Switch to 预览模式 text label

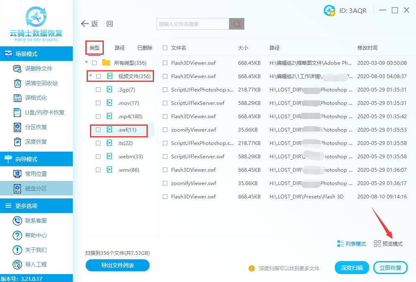393,244
